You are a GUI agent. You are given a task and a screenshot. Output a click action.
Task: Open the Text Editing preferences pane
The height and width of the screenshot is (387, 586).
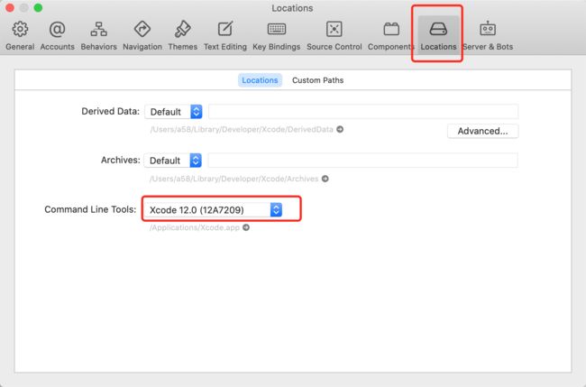click(x=225, y=36)
